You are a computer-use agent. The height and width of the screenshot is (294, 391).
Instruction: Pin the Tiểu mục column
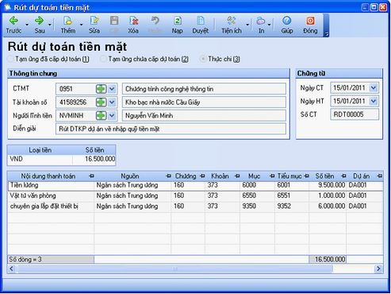(x=306, y=176)
